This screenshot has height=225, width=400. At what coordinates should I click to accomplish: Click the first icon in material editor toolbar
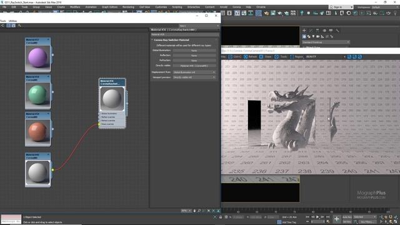(2, 26)
